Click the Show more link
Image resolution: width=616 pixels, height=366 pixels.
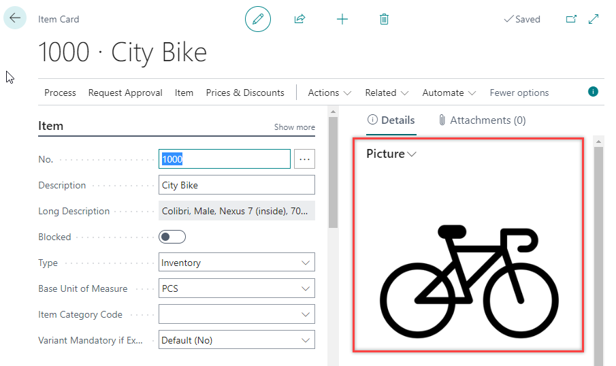294,127
